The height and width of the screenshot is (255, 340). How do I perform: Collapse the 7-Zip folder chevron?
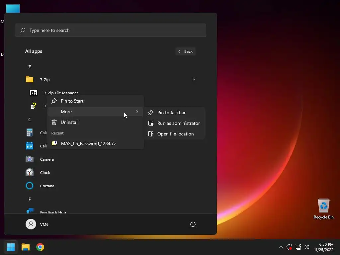[x=194, y=79]
